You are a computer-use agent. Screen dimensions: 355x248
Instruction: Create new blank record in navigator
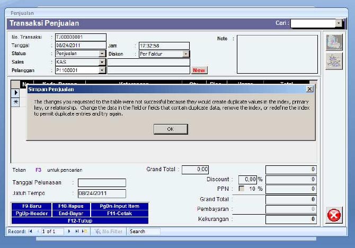(84, 232)
